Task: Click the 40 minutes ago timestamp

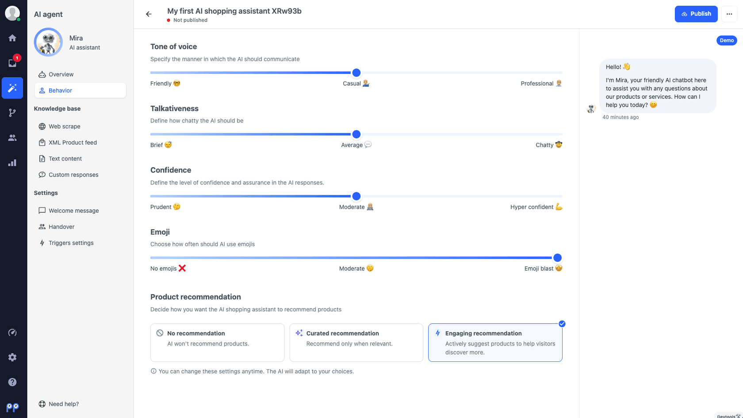Action: coord(620,117)
